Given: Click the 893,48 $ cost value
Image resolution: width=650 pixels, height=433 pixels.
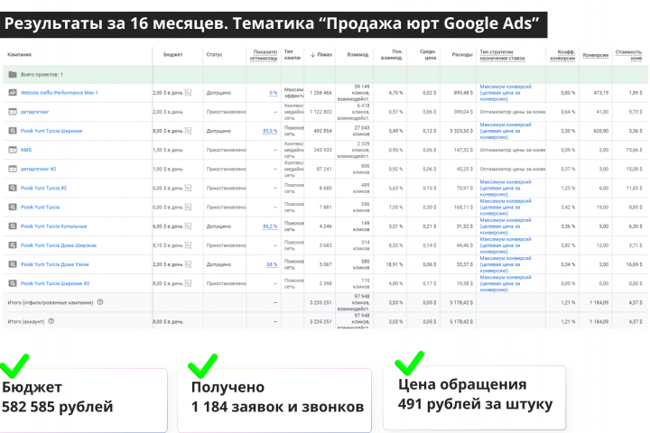Looking at the screenshot, I should tap(463, 93).
